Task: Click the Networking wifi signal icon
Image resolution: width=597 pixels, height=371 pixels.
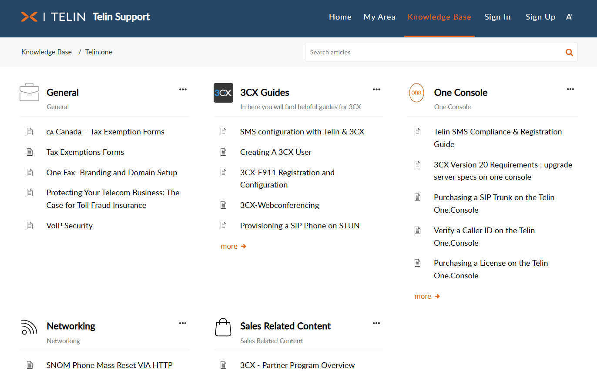Action: click(29, 327)
